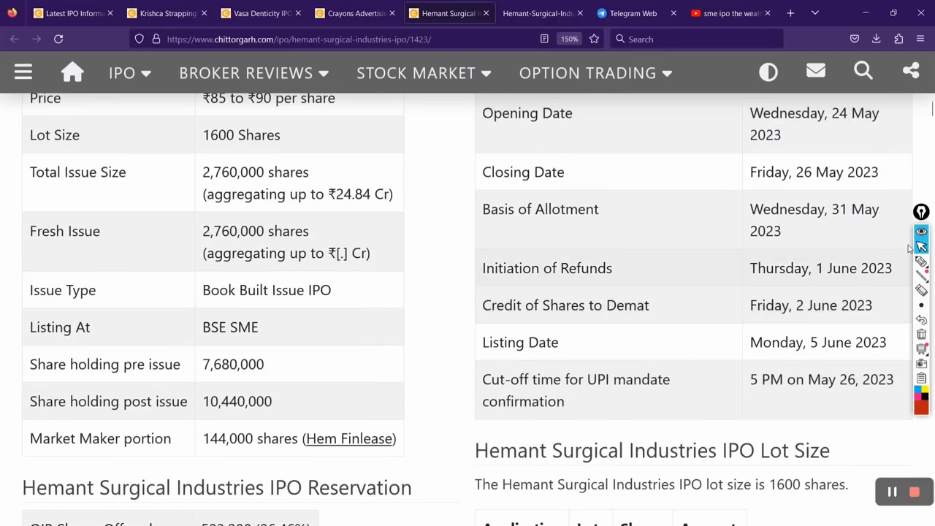935x526 pixels.
Task: Open the list all tabs dropdown
Action: (815, 13)
